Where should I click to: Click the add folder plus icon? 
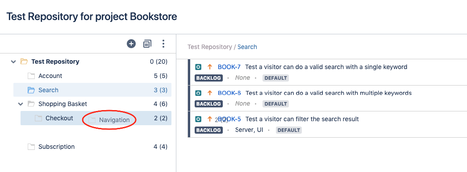pos(131,44)
